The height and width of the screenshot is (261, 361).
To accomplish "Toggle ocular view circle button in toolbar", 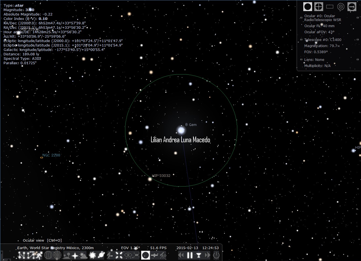I will point(146,255).
